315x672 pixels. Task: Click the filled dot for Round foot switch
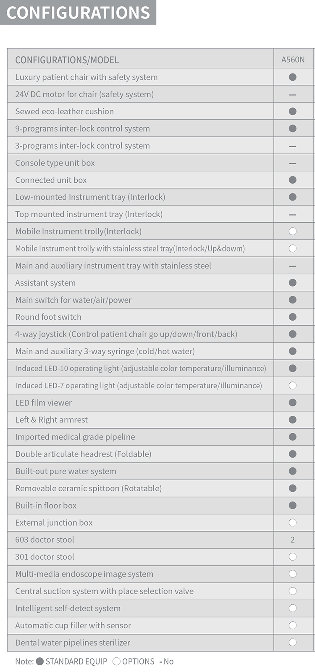pyautogui.click(x=293, y=317)
